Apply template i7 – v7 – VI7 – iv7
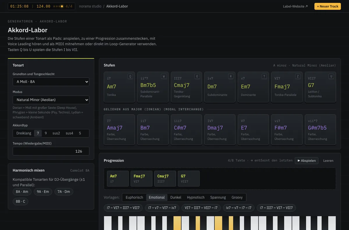 click(162, 208)
